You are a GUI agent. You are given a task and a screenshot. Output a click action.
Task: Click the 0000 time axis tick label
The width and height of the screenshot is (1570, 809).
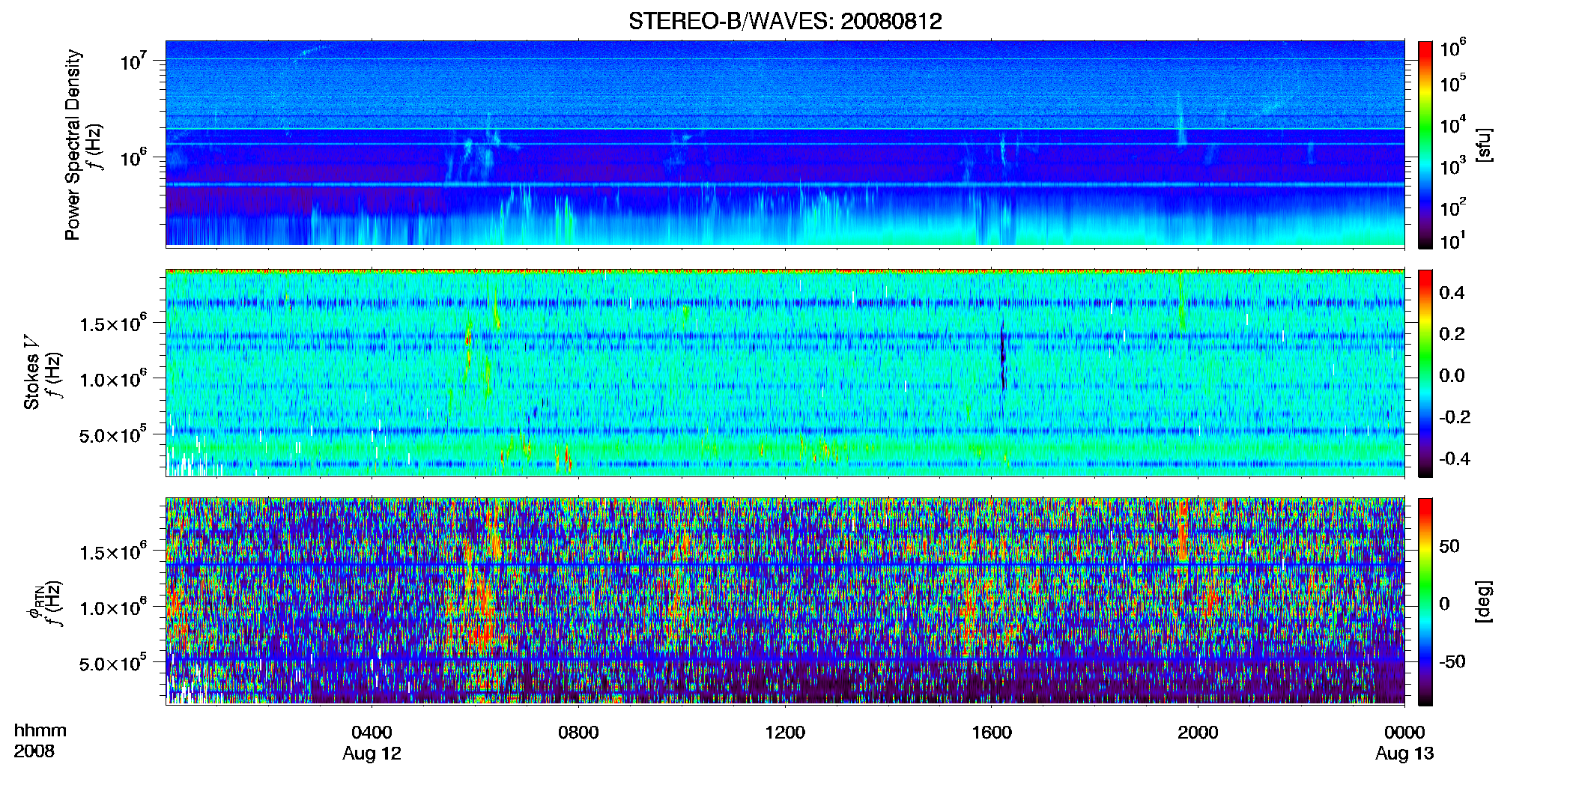click(1404, 732)
